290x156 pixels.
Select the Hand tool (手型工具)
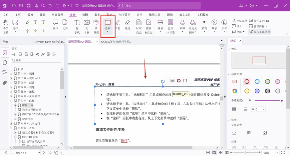tap(6, 26)
